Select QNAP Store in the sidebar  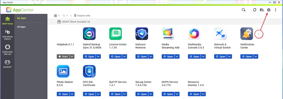(7, 21)
